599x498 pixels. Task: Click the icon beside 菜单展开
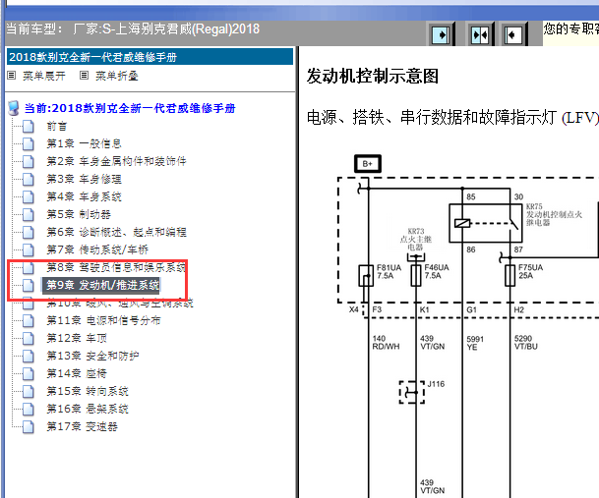[12, 76]
